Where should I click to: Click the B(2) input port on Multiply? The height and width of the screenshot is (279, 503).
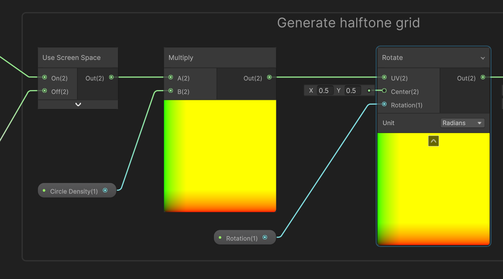coord(171,91)
